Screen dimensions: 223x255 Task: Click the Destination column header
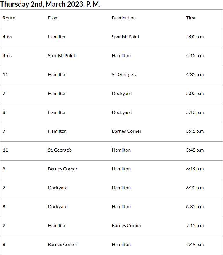click(124, 18)
